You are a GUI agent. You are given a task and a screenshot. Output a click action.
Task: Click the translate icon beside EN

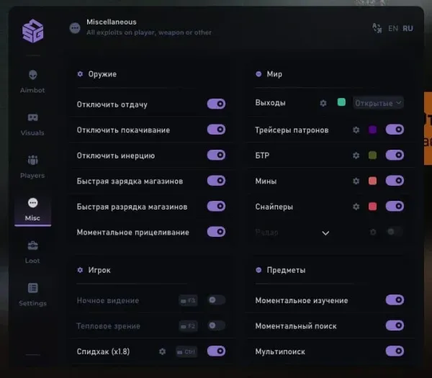click(x=377, y=28)
